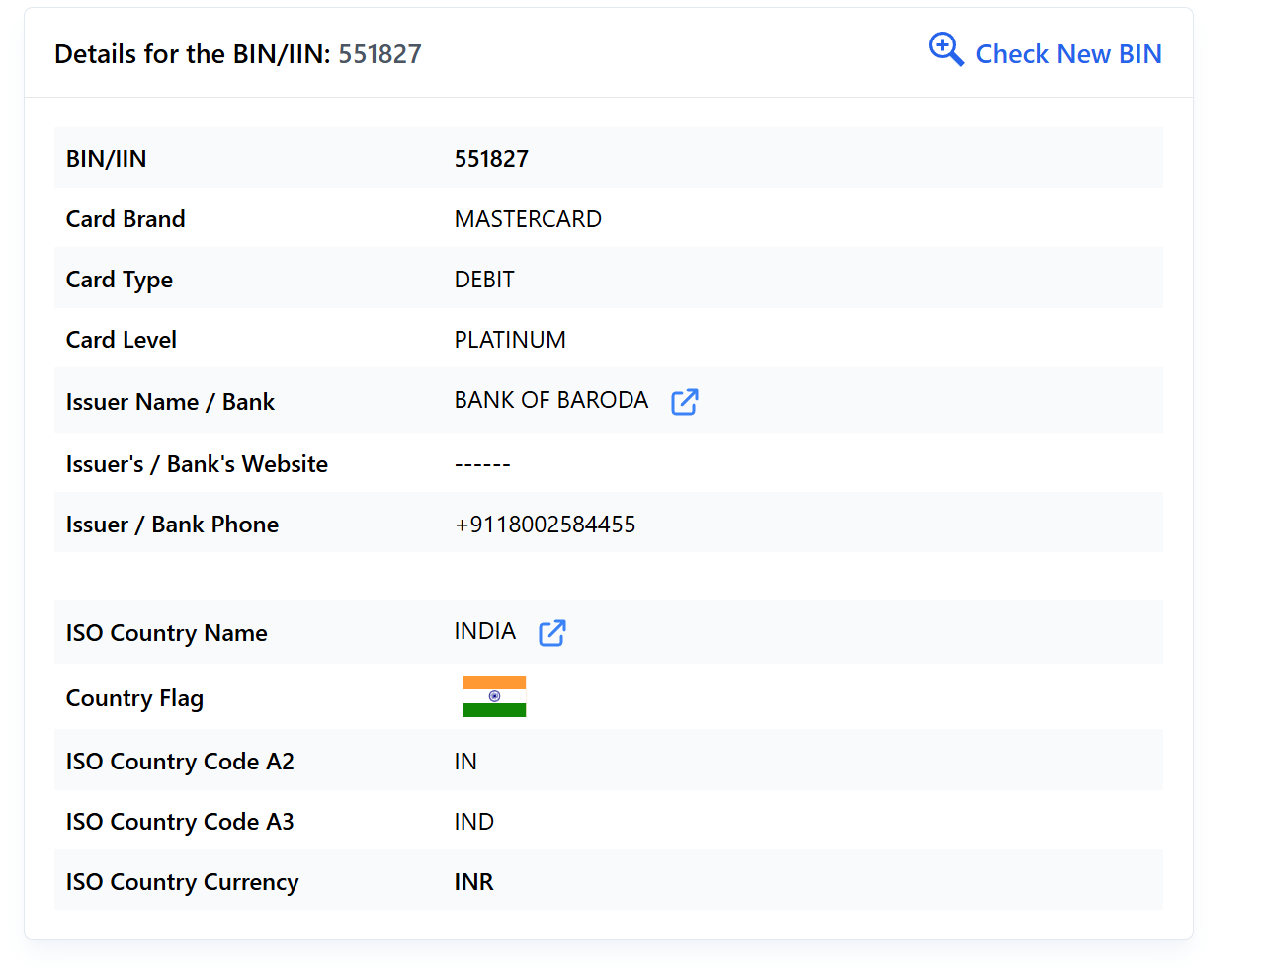Viewport: 1263px width, 969px height.
Task: Open the external link icon next to BANK OF BARODA
Action: point(684,402)
